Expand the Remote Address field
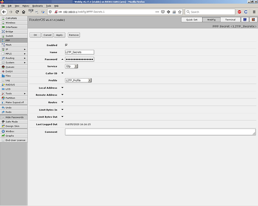The width and height of the screenshot is (258, 206). (62, 95)
